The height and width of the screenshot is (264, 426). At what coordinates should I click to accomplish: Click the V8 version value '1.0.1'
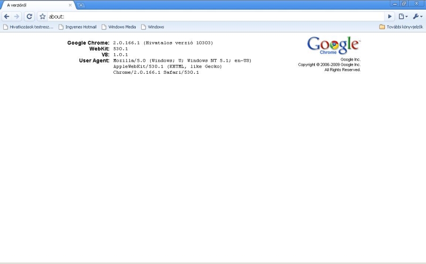click(120, 55)
